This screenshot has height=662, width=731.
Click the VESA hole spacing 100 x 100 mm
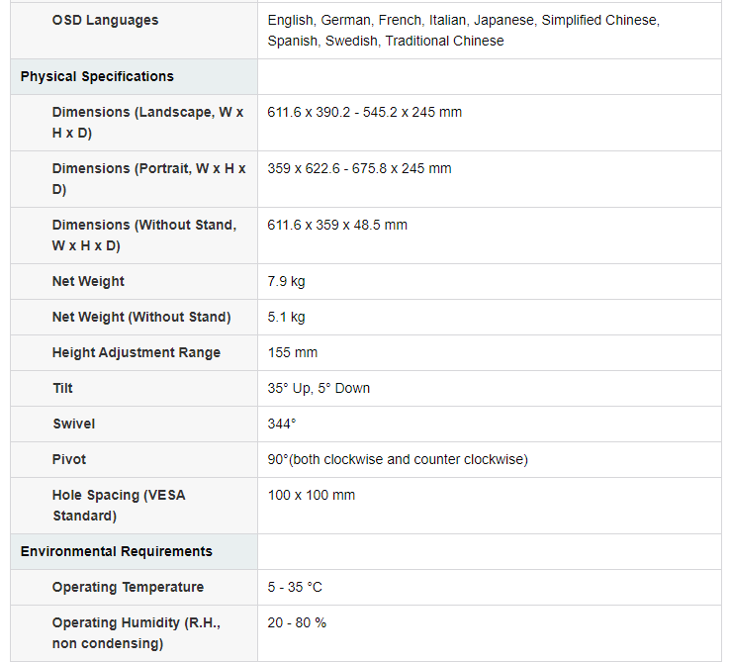pos(312,495)
